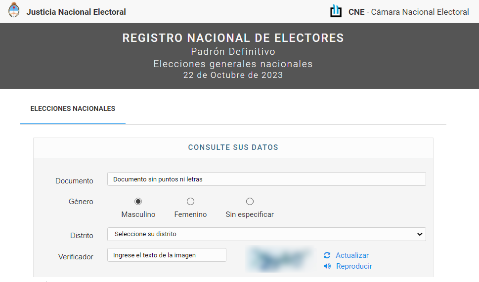479x282 pixels.
Task: Click the refresh arrows icon beside Actualizar
Action: (x=327, y=255)
